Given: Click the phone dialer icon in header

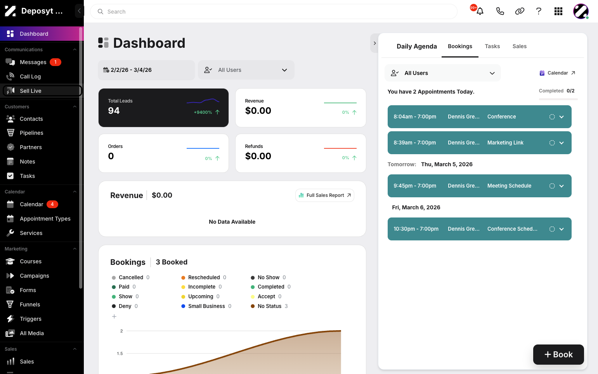Looking at the screenshot, I should coord(500,11).
